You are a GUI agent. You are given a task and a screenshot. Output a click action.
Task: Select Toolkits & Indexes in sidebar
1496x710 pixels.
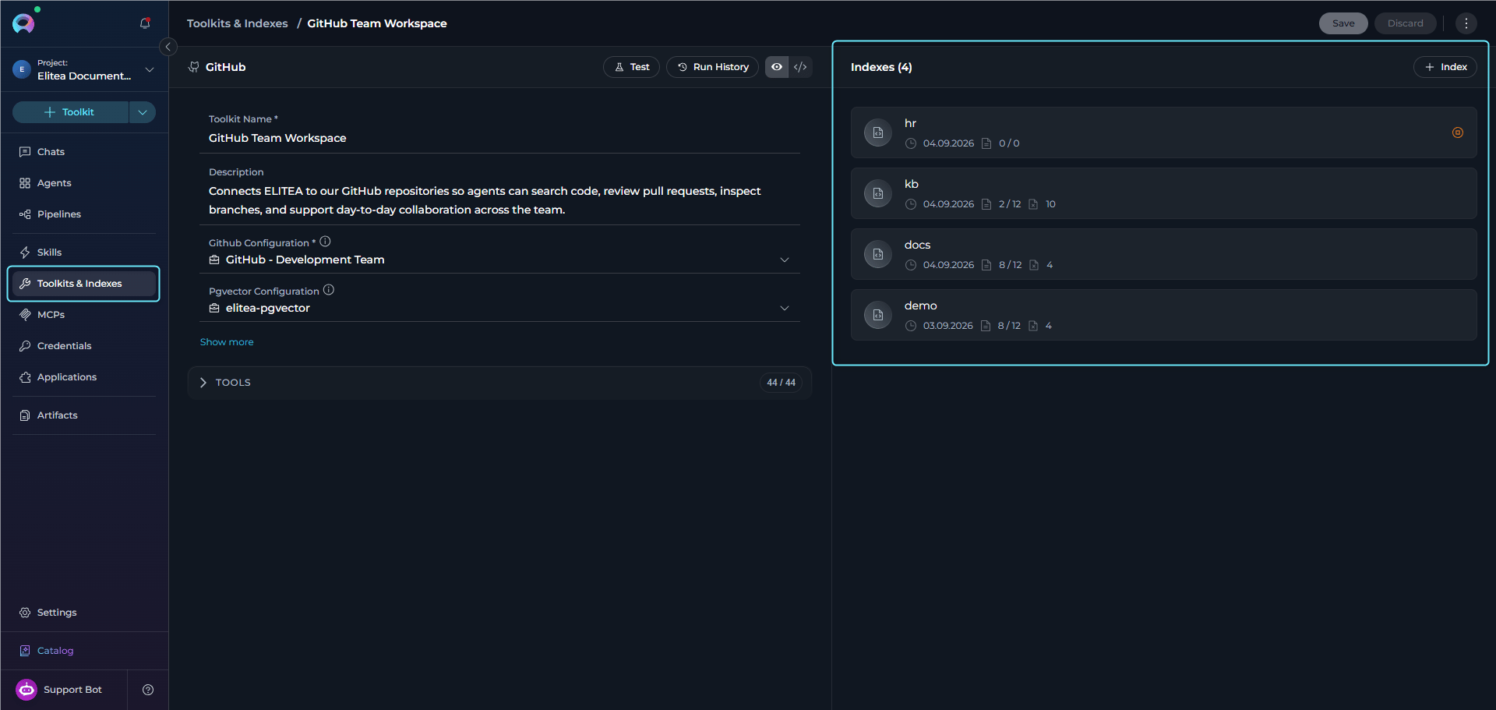click(x=83, y=284)
